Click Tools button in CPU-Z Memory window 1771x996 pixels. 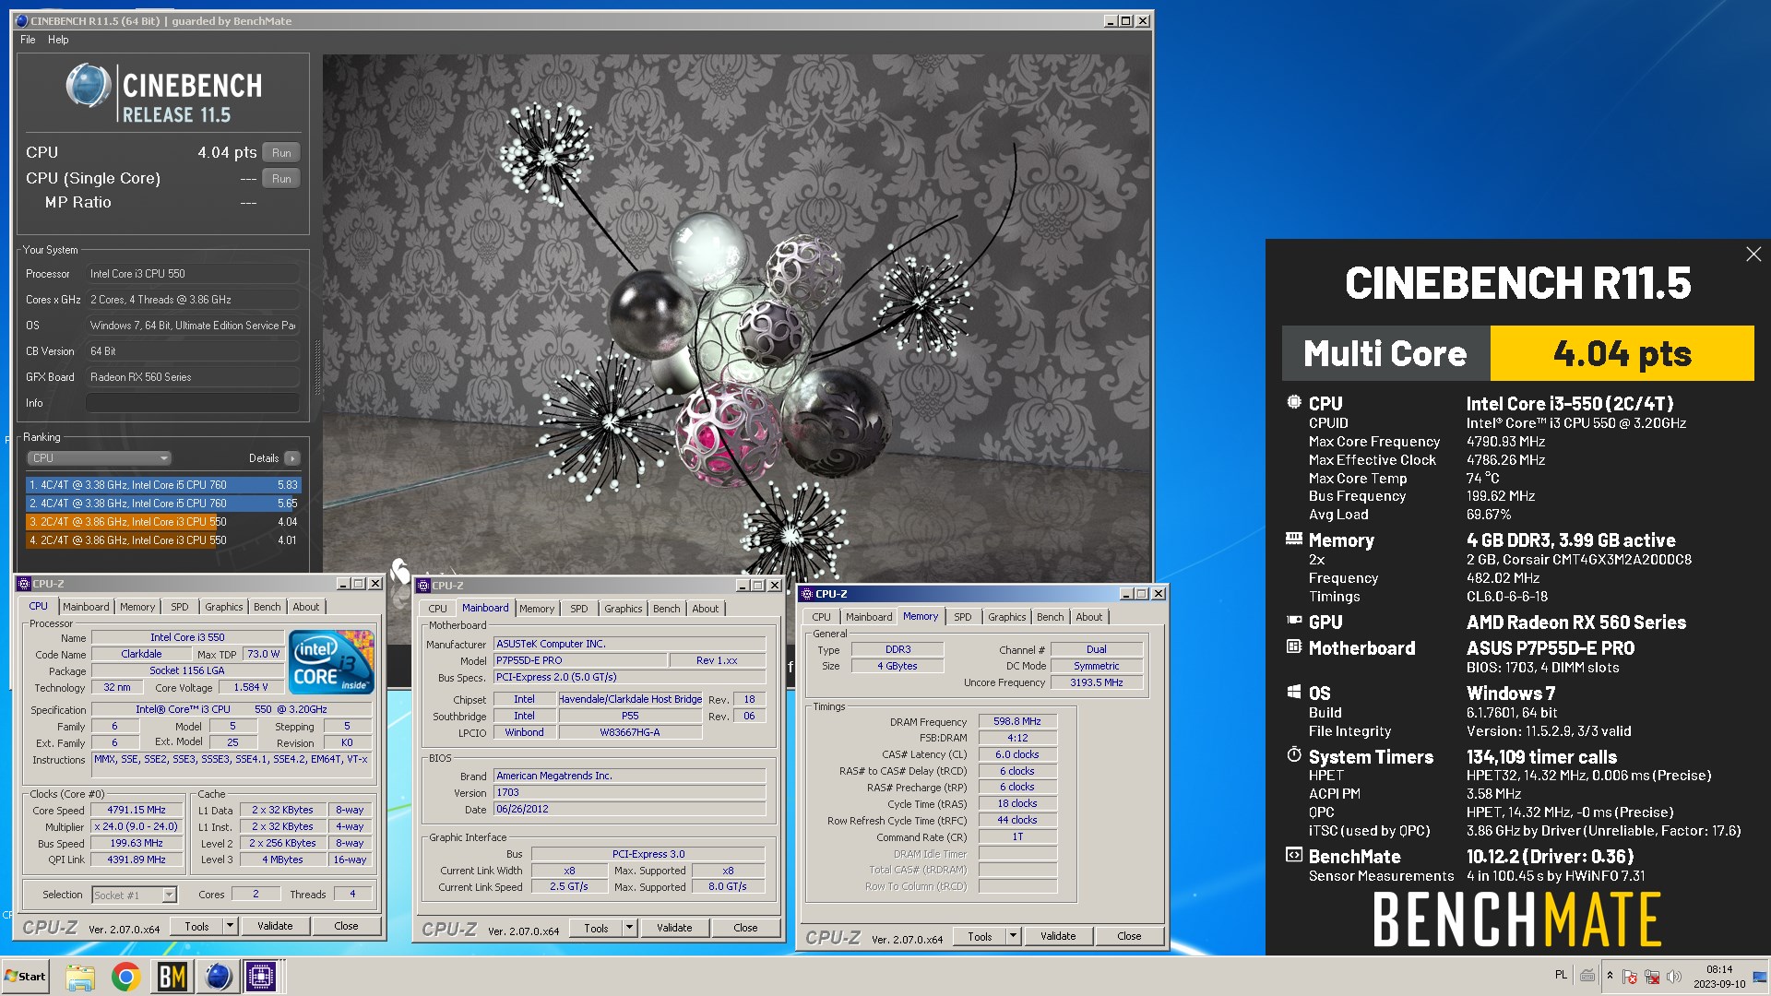tap(980, 936)
